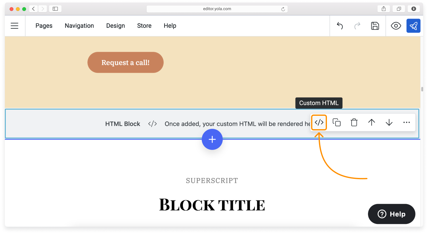Click the undo arrow

click(340, 26)
